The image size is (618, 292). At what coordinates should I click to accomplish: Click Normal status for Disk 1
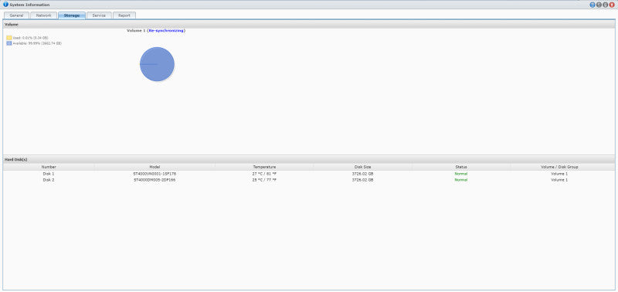point(461,174)
